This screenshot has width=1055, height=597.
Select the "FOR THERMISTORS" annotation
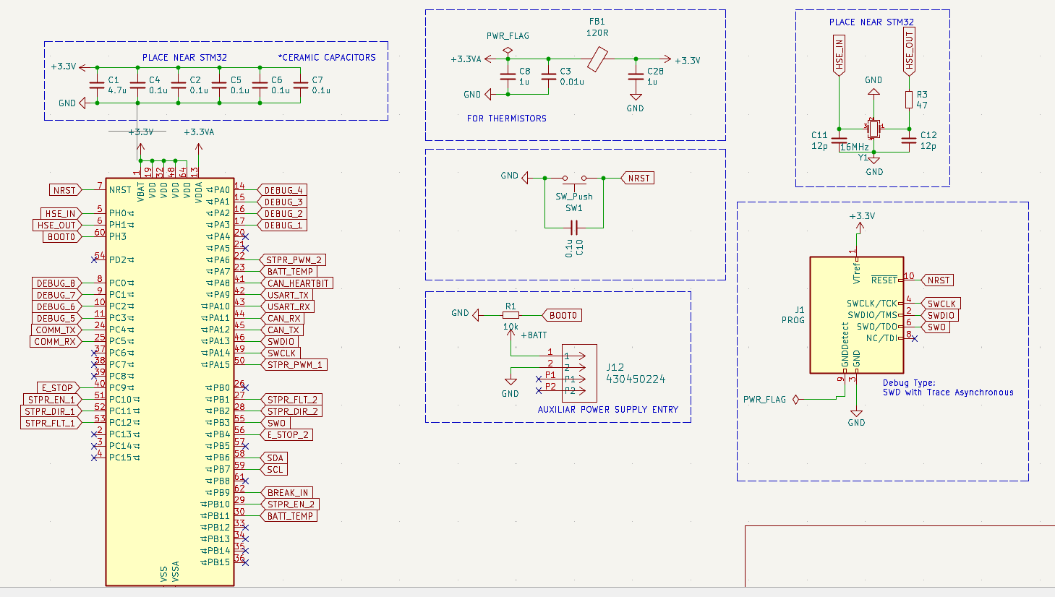point(507,119)
